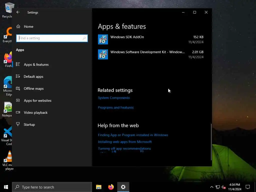Viewport: 256px width, 192px height.
Task: Click the network icon in system tray
Action: [218, 187]
